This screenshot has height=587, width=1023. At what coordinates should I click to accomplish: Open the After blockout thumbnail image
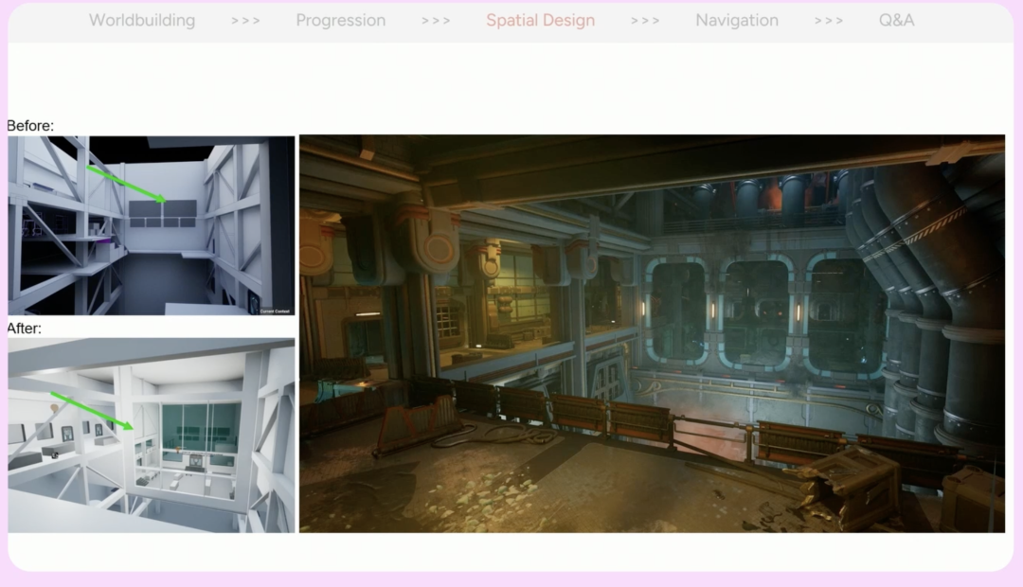click(x=152, y=435)
